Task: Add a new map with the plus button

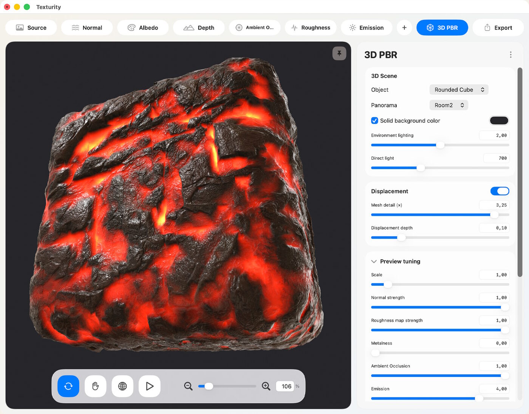Action: (x=404, y=28)
